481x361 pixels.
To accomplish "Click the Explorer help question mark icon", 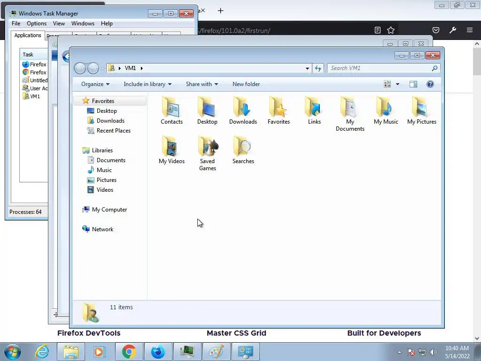I will [x=430, y=84].
